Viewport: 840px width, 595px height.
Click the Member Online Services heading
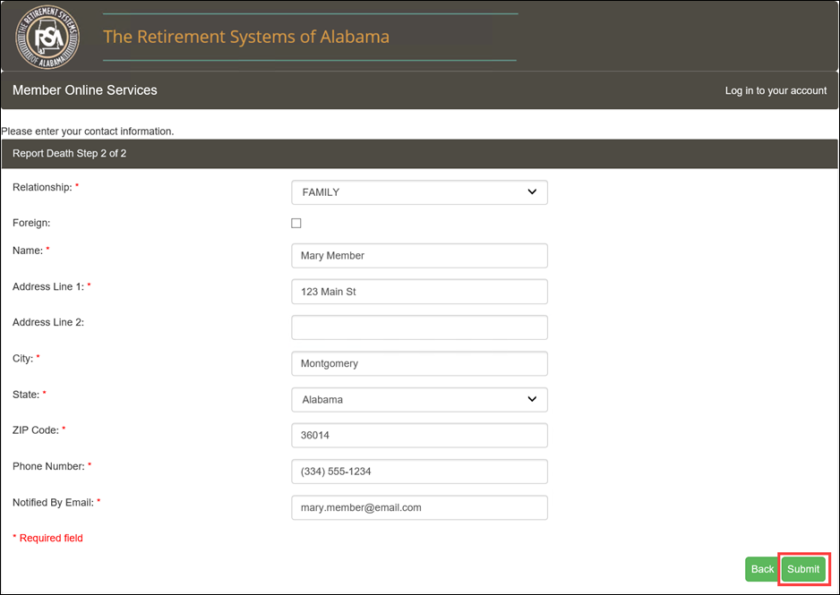pos(85,89)
